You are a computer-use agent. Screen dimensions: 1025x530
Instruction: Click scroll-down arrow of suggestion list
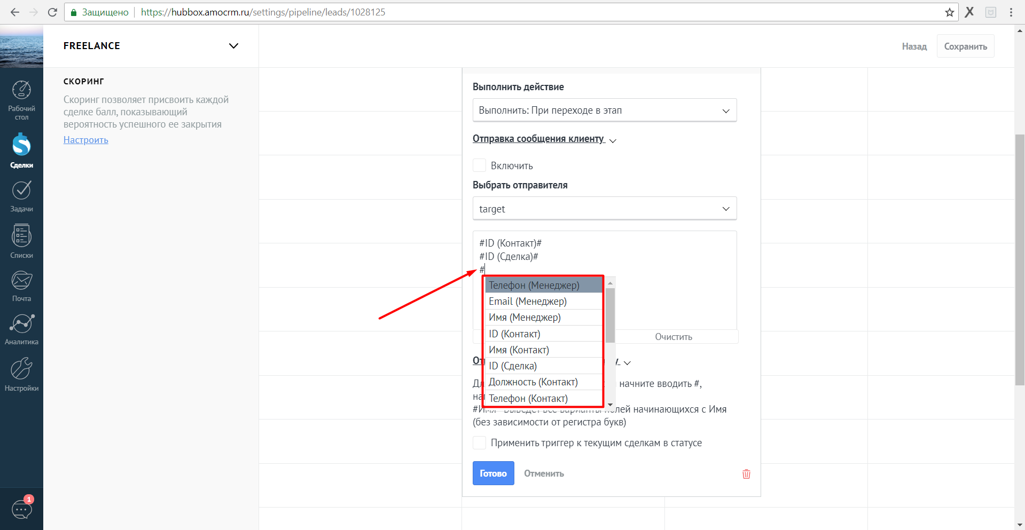pyautogui.click(x=610, y=405)
